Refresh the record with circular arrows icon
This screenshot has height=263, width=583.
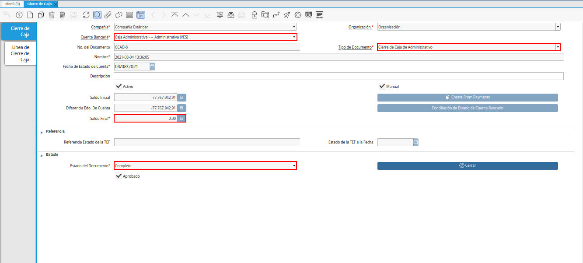(x=86, y=15)
